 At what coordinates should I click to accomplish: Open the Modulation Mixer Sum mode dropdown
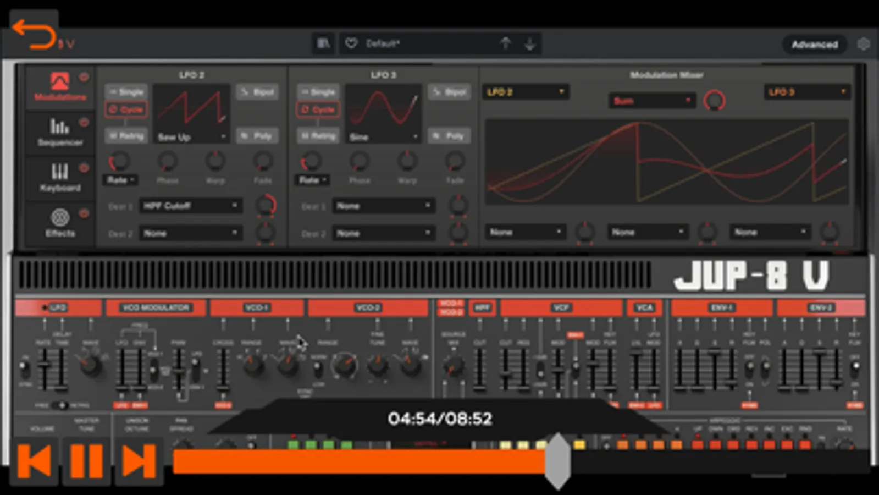click(x=651, y=101)
